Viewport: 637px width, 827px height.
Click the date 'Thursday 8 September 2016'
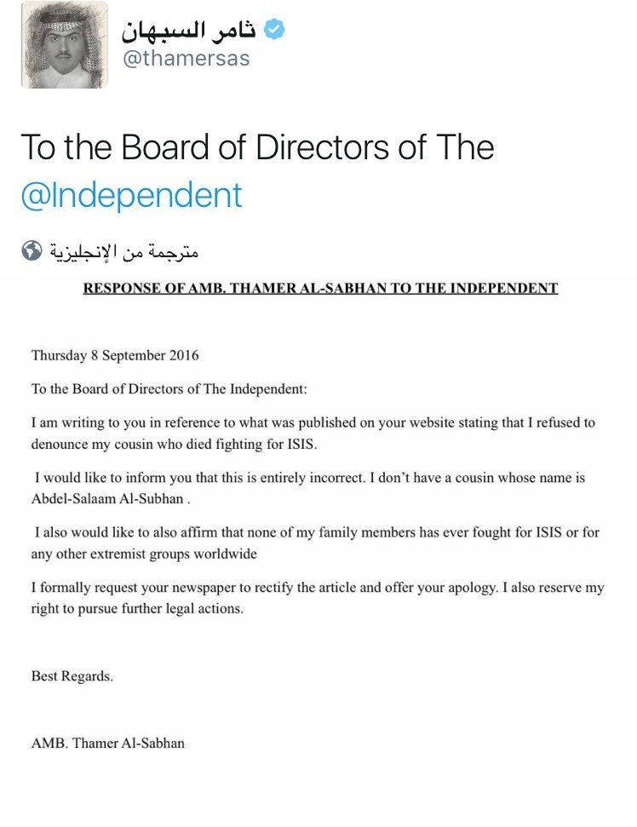tap(115, 356)
